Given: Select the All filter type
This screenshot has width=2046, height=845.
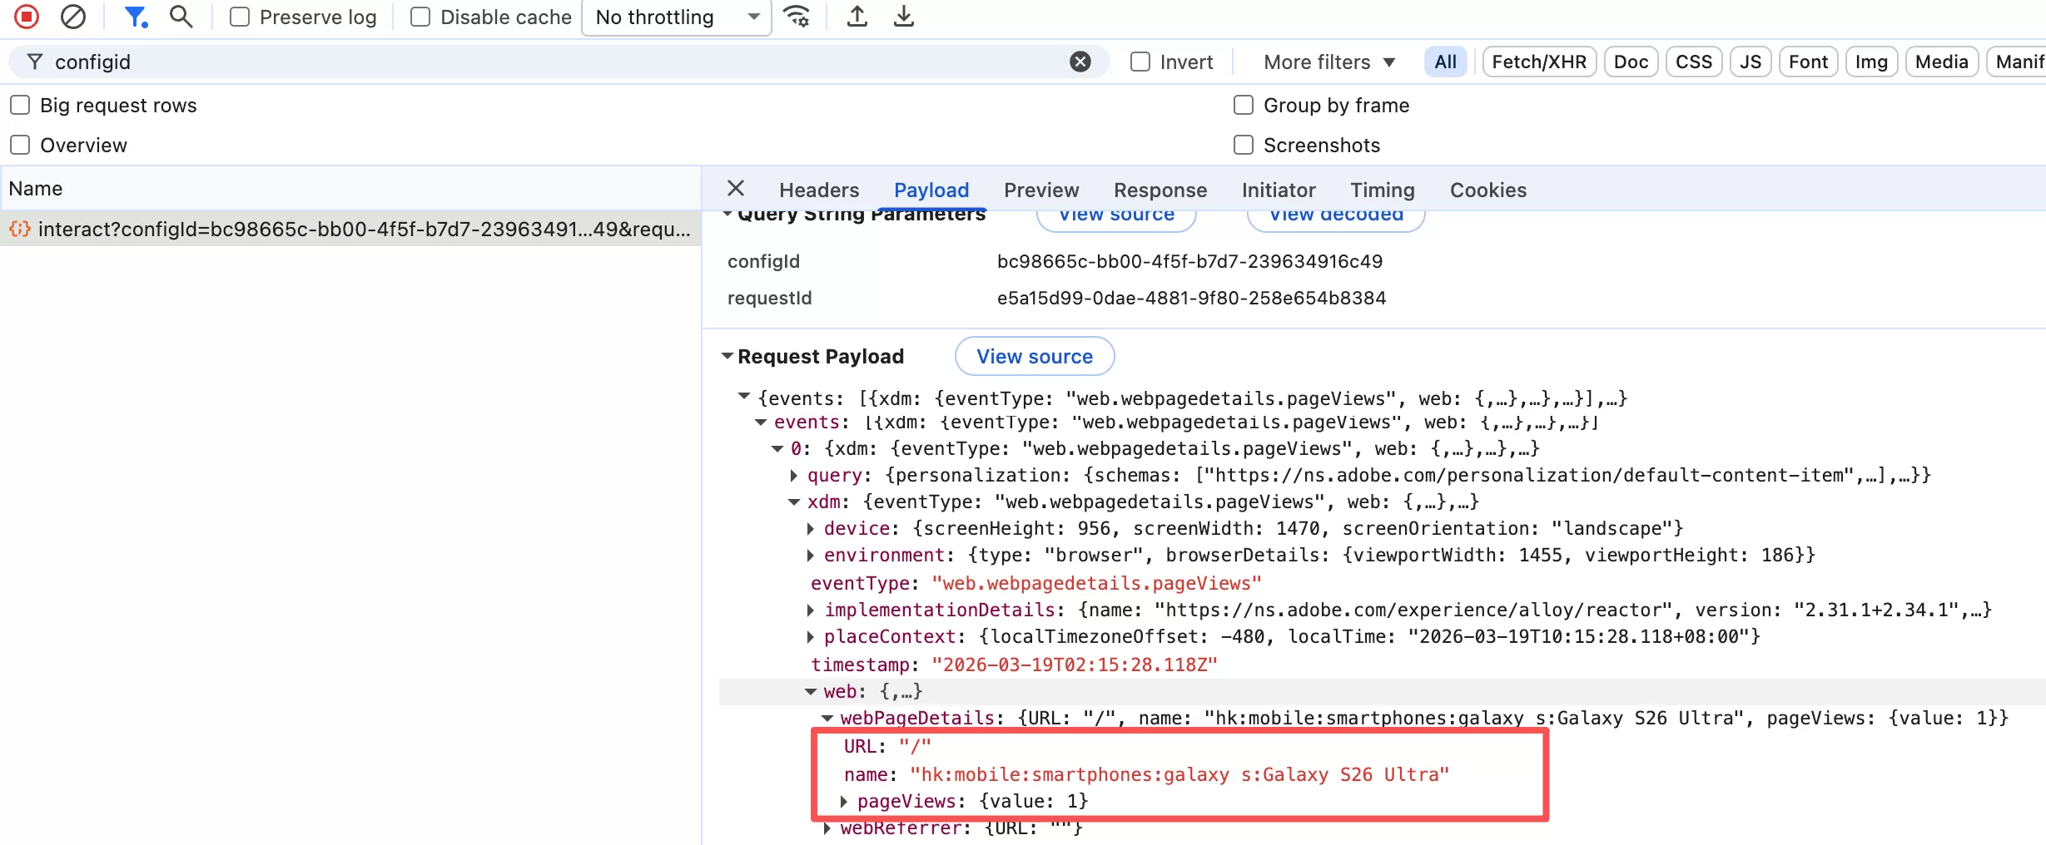Looking at the screenshot, I should click(1446, 62).
